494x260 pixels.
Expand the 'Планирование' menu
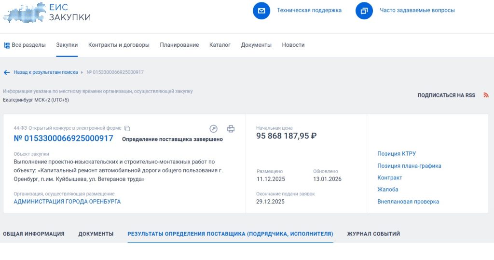pyautogui.click(x=179, y=45)
